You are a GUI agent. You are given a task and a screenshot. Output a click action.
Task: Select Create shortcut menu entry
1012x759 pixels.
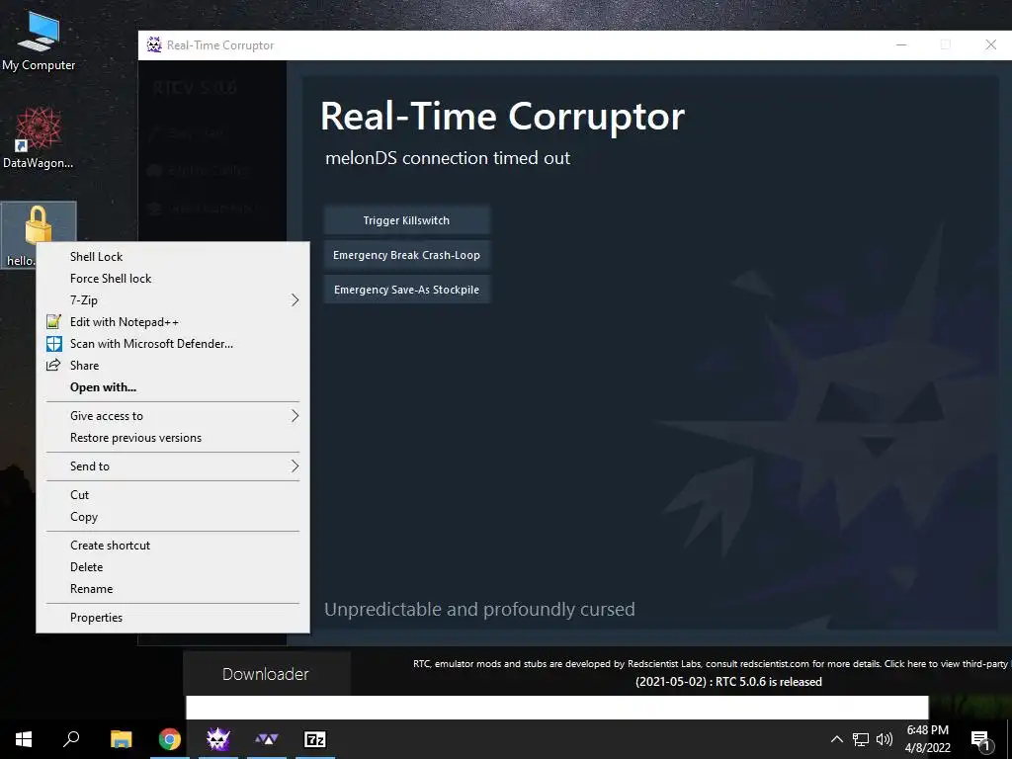[173, 546]
